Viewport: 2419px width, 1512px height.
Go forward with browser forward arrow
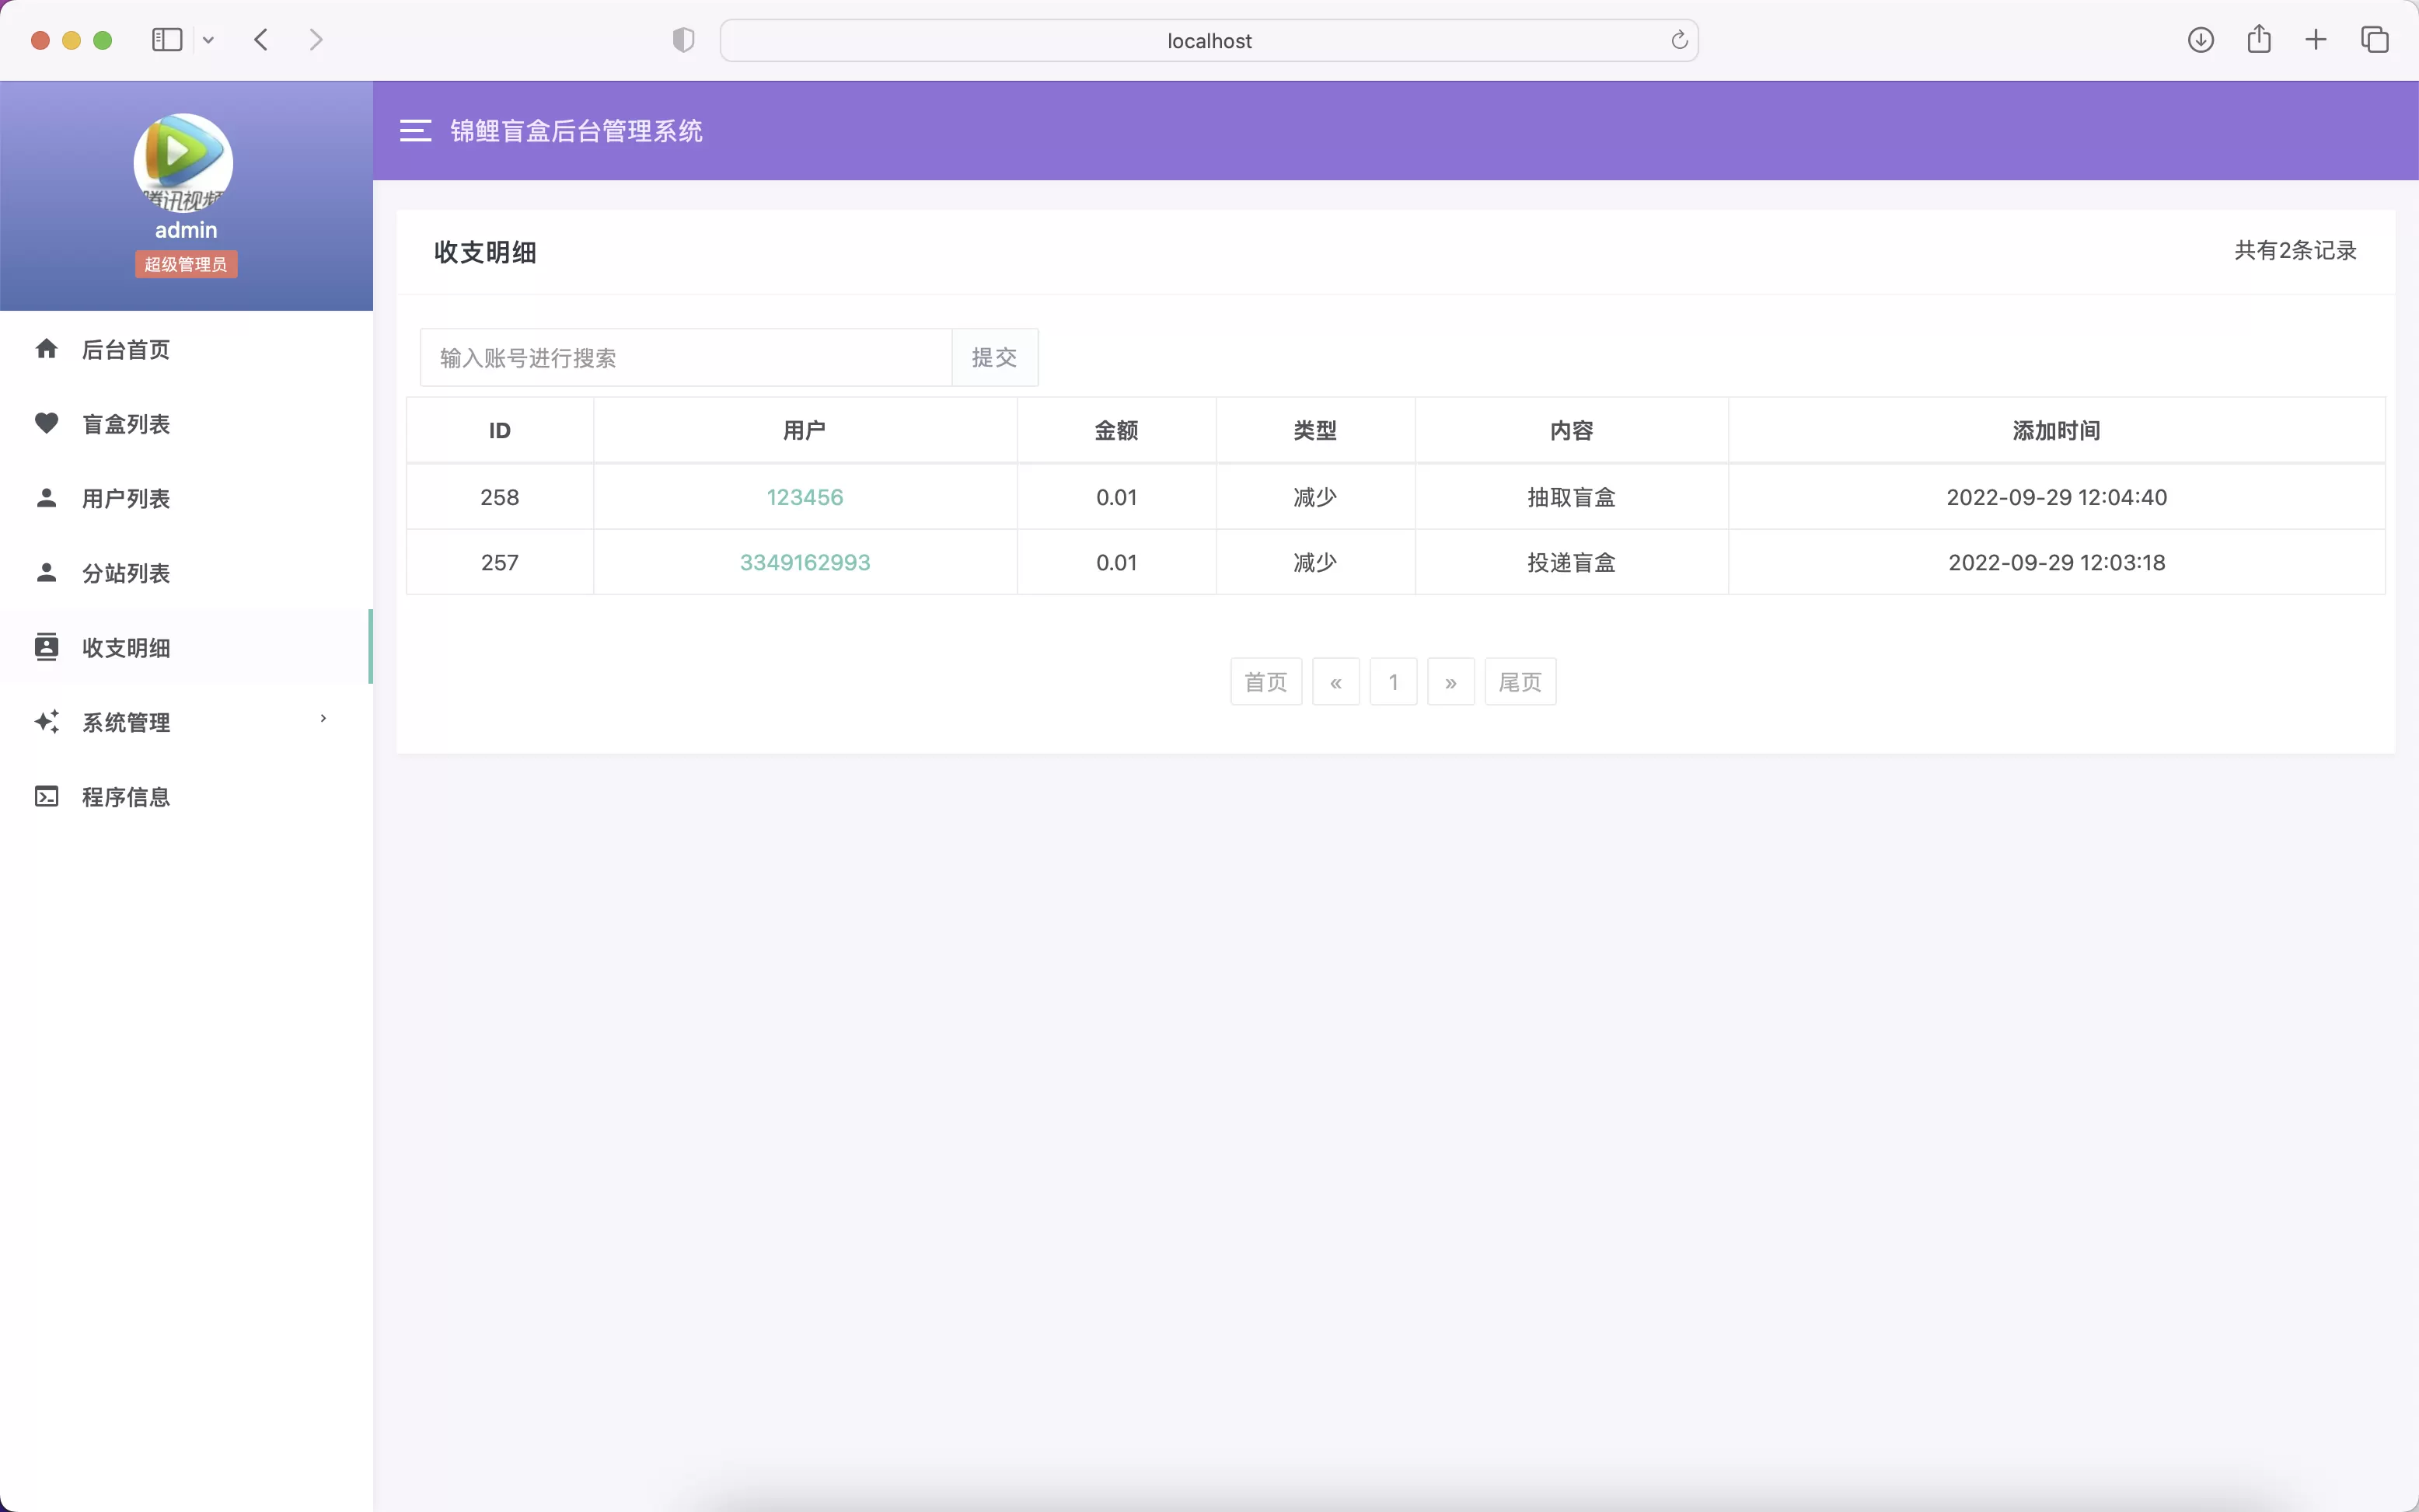316,40
